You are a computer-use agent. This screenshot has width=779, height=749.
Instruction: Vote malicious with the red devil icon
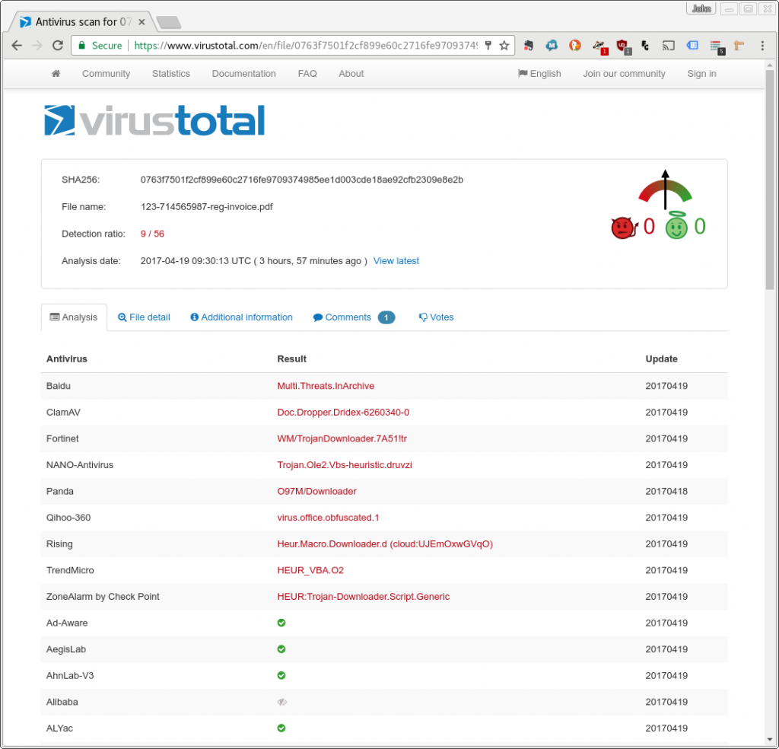[623, 228]
